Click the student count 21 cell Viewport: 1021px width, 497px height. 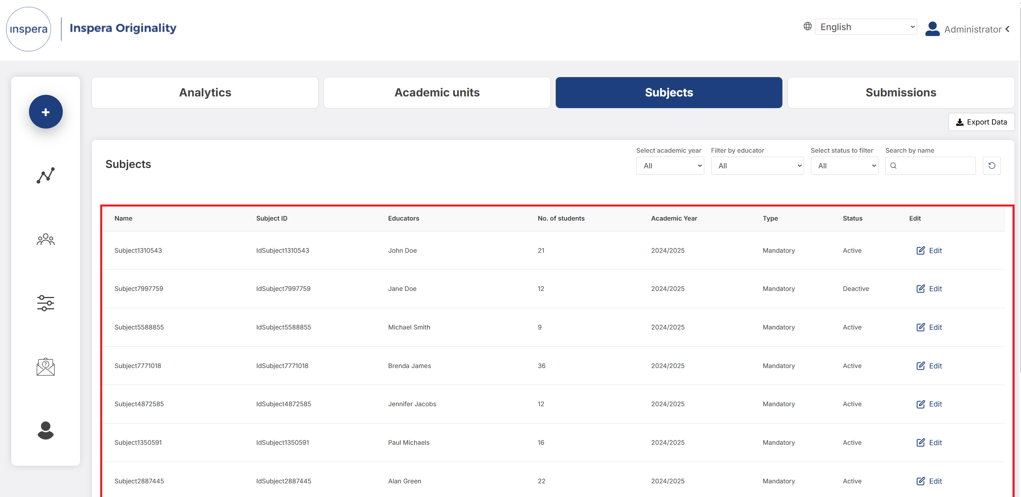tap(541, 250)
